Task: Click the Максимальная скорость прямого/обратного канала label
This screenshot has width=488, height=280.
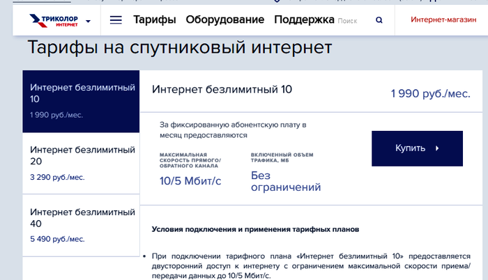Action: (190, 160)
